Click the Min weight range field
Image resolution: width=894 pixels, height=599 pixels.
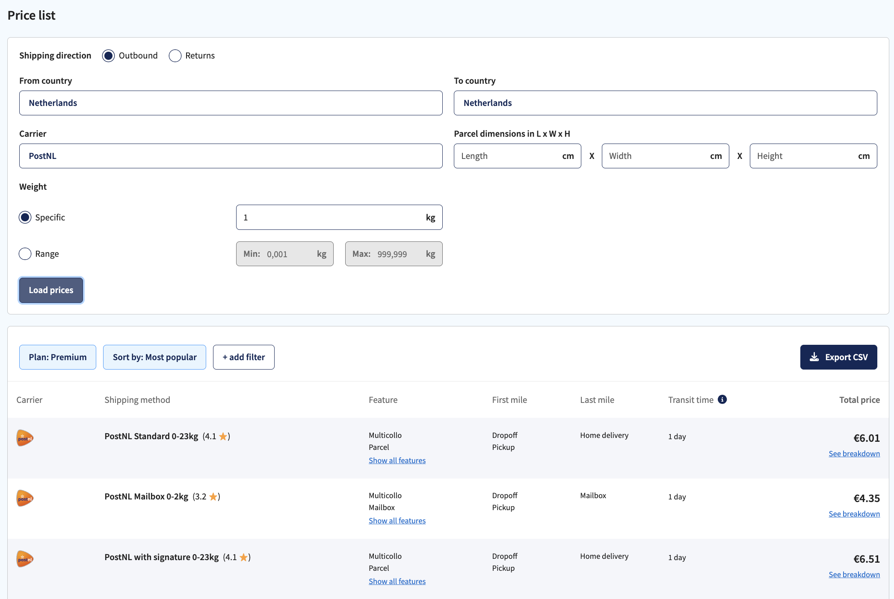pos(285,254)
